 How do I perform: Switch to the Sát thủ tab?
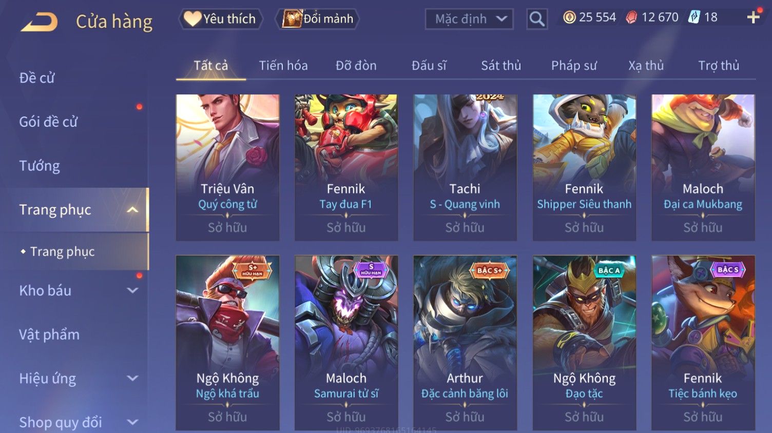tap(501, 66)
